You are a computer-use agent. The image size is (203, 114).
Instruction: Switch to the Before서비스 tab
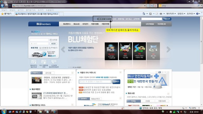(96, 99)
